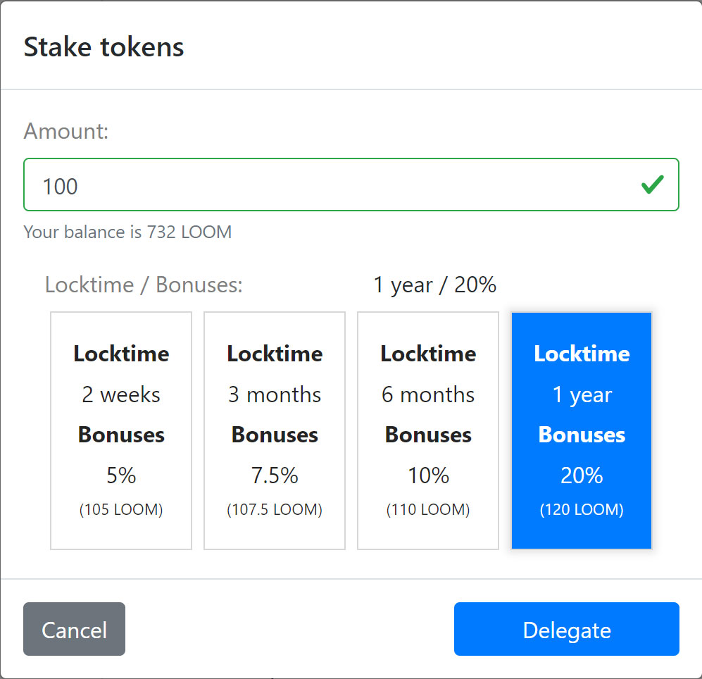Click the 7.5% bonus value
Viewport: 702px width, 679px height.
click(275, 475)
